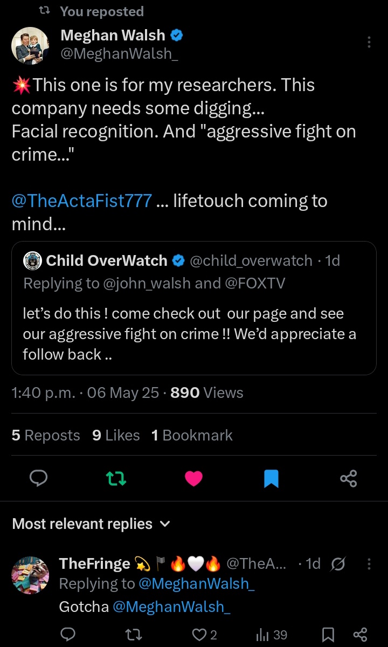Share TheFringe's reply
This screenshot has height=647, width=388.
click(359, 635)
